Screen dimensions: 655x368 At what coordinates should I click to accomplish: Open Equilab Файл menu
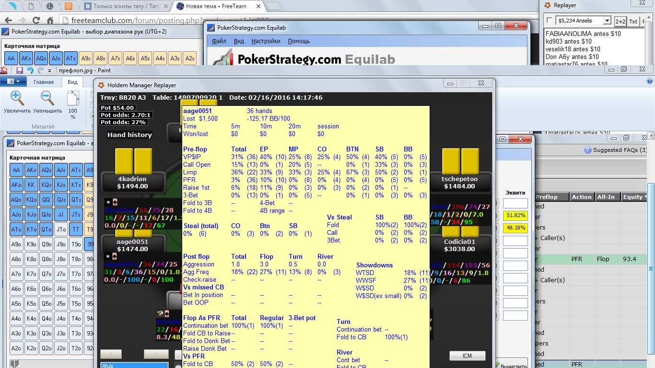pyautogui.click(x=219, y=41)
